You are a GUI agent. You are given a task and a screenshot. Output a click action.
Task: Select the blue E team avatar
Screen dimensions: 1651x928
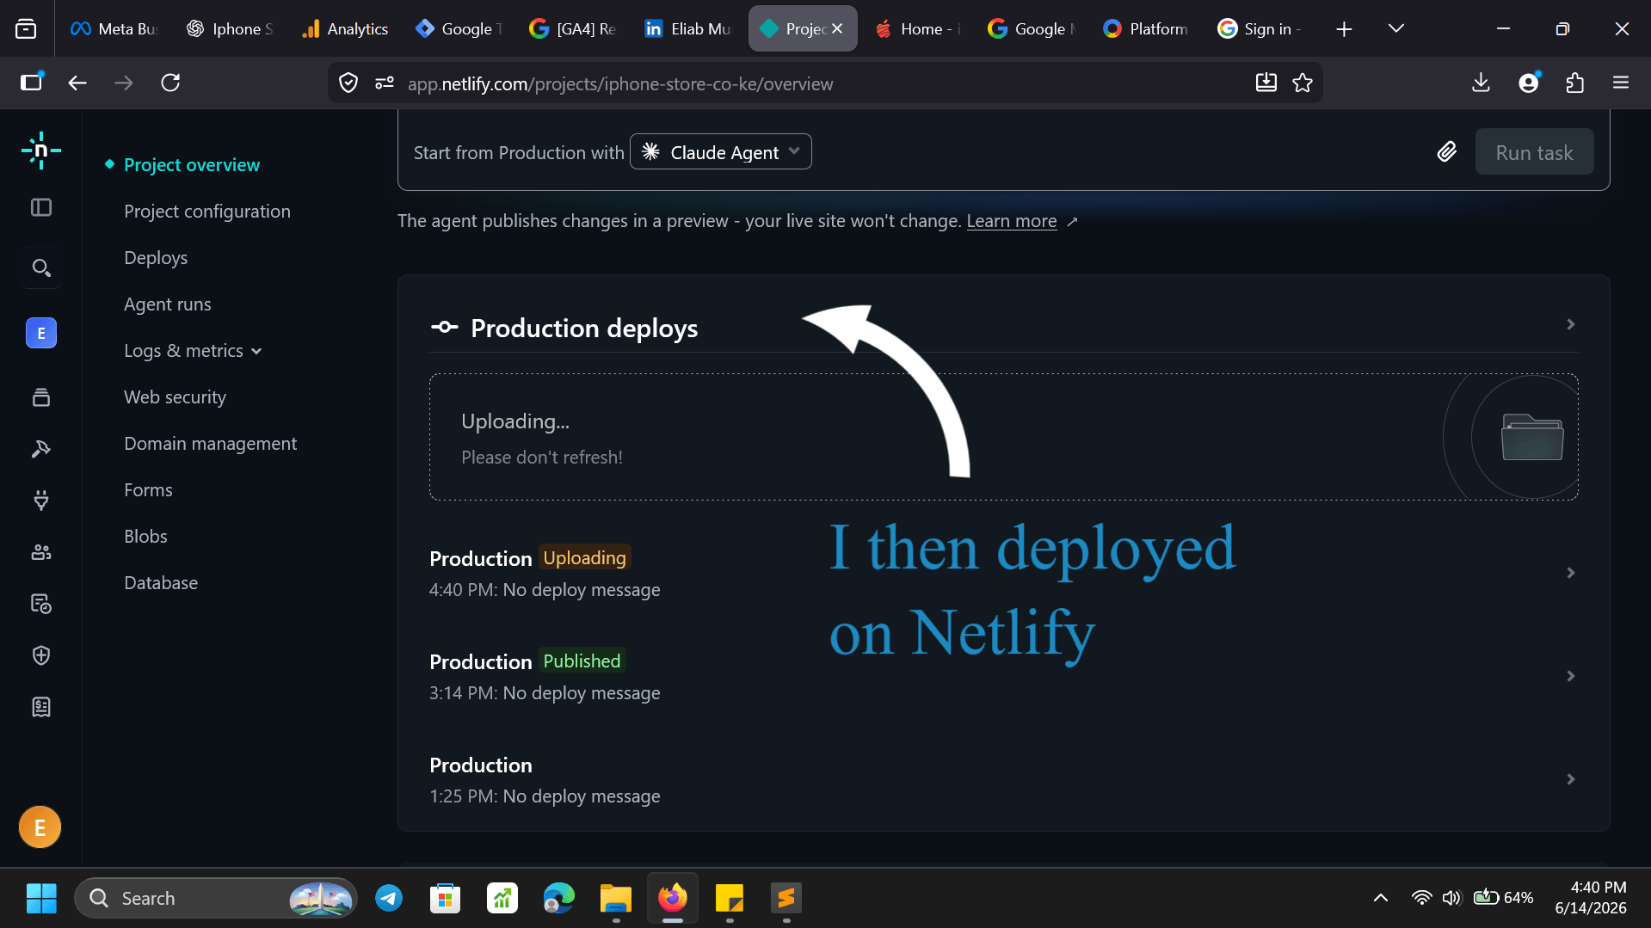point(41,333)
